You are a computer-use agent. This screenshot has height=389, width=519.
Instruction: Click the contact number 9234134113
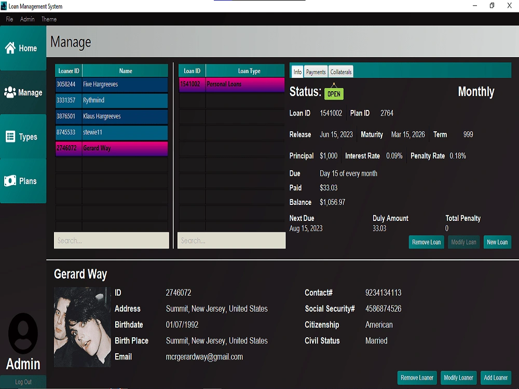(x=384, y=293)
